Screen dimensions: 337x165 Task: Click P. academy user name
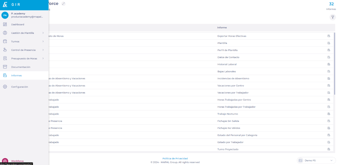click(18, 13)
